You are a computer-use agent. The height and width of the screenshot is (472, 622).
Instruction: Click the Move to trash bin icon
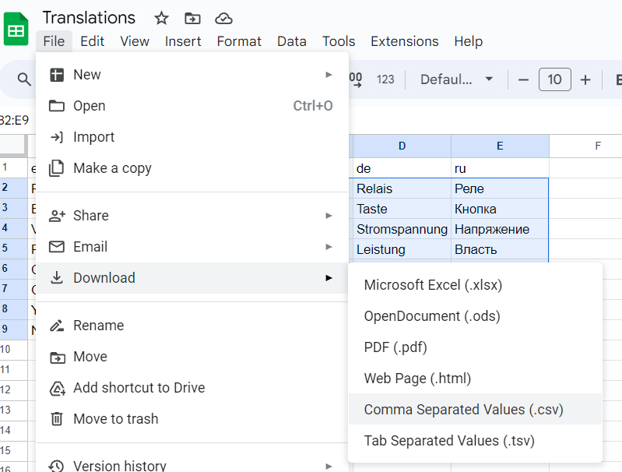(57, 419)
